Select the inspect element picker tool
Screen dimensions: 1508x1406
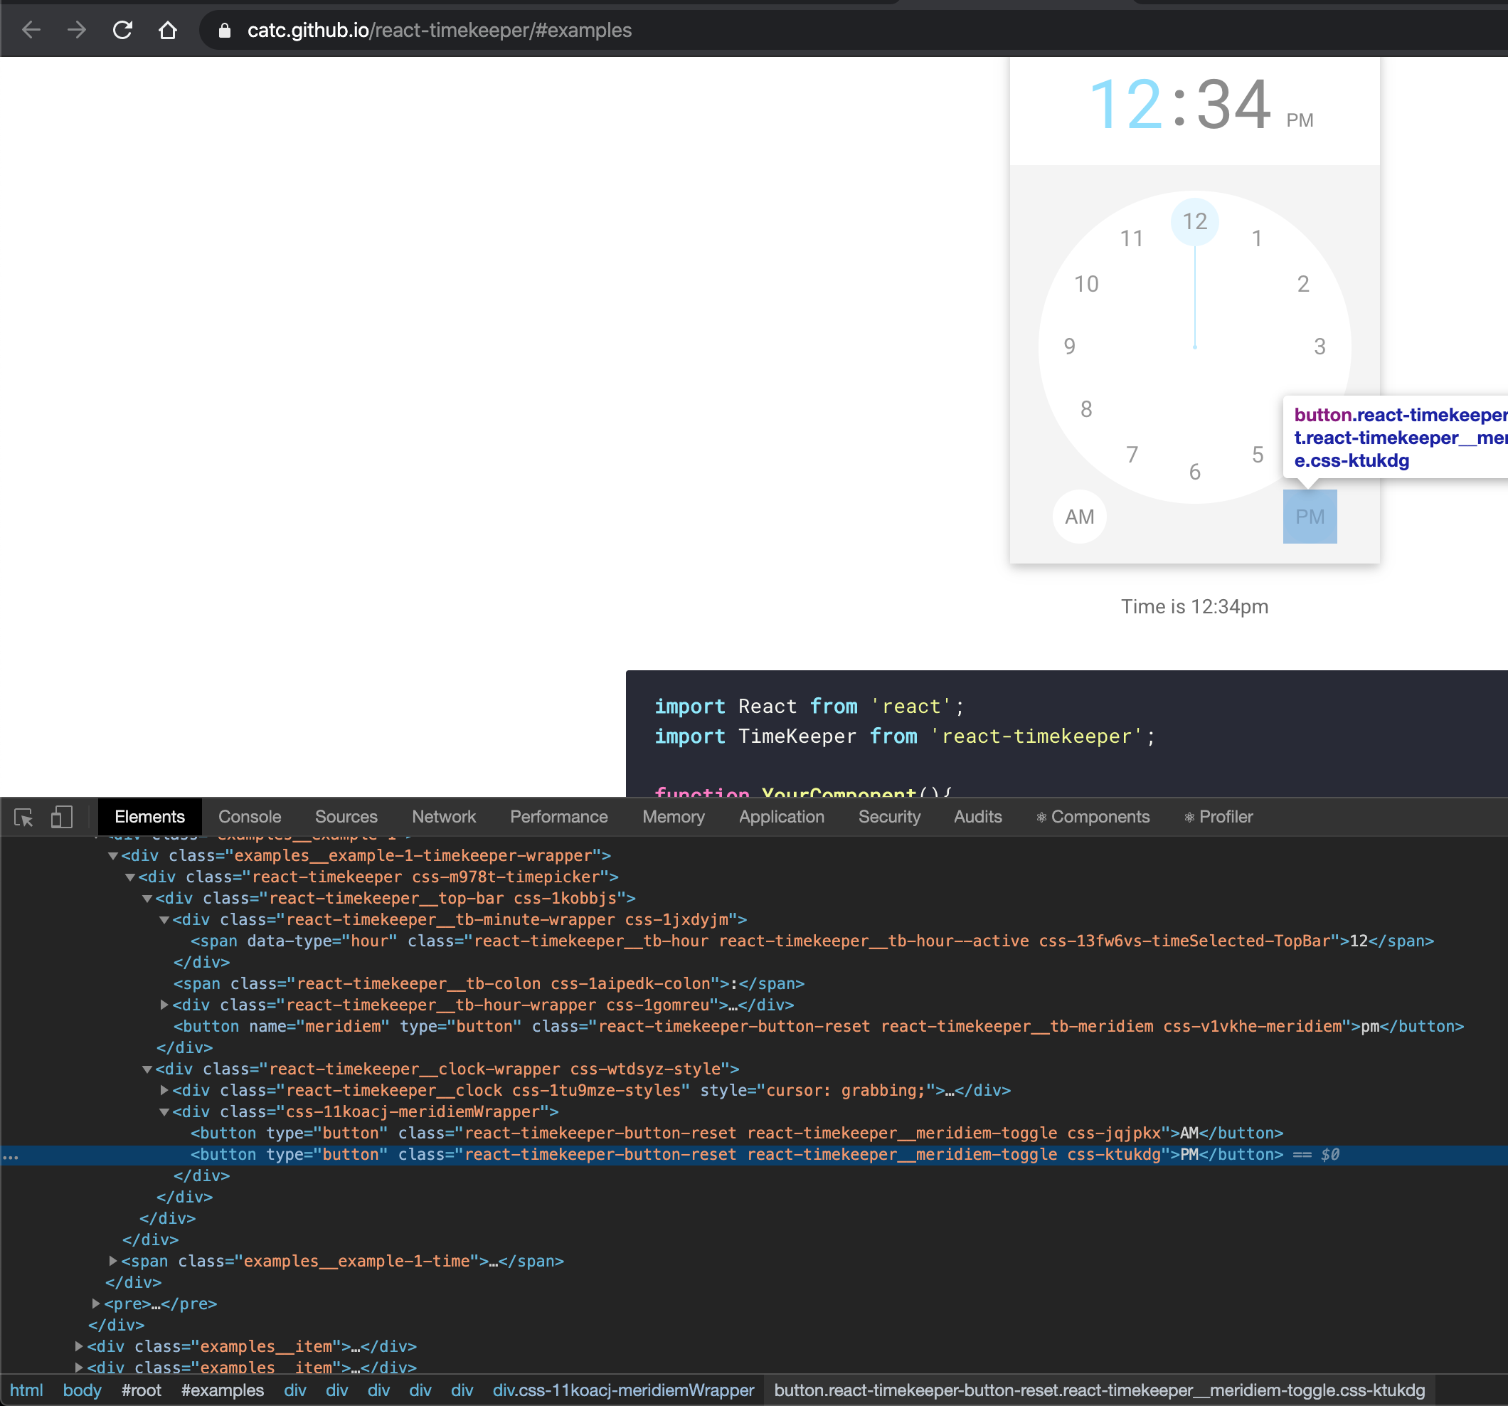point(25,817)
